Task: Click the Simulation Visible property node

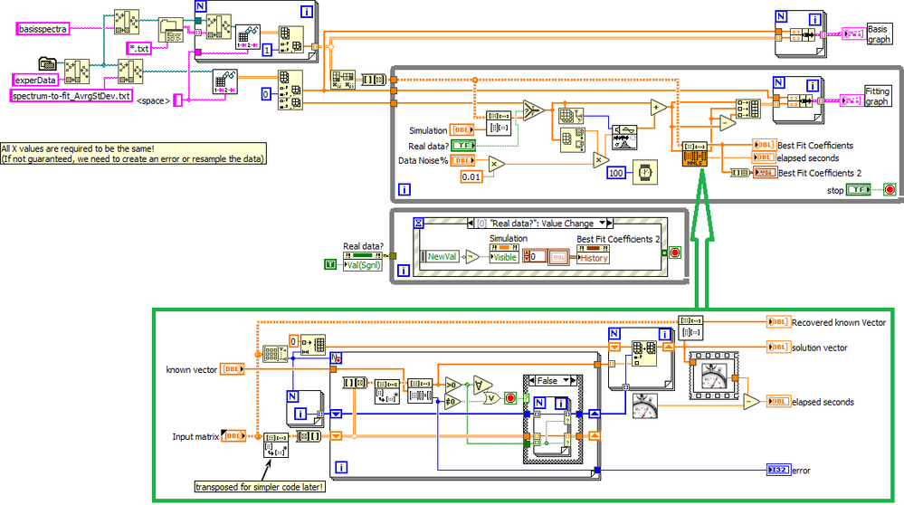Action: tap(504, 253)
